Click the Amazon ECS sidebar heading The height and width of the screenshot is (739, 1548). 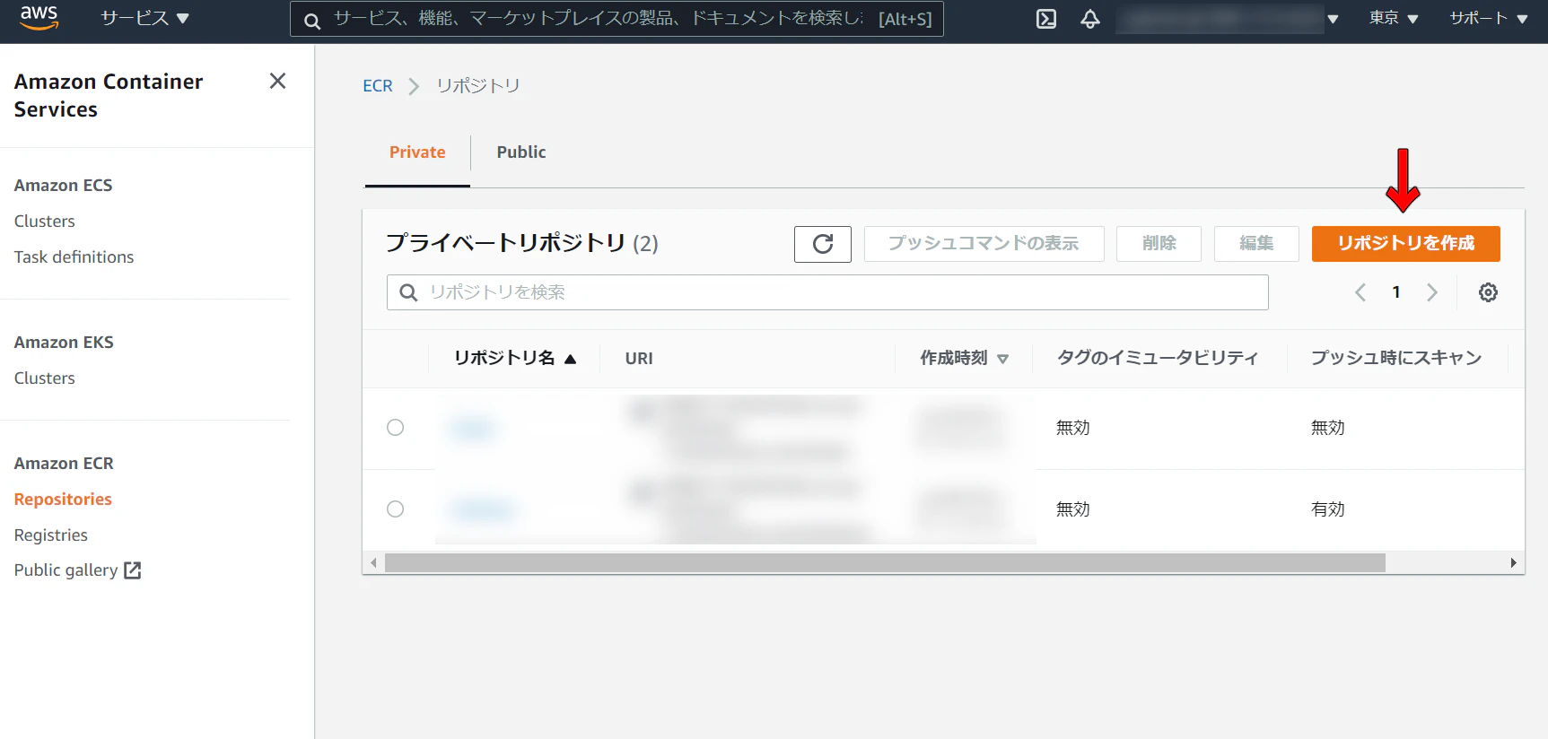(63, 186)
